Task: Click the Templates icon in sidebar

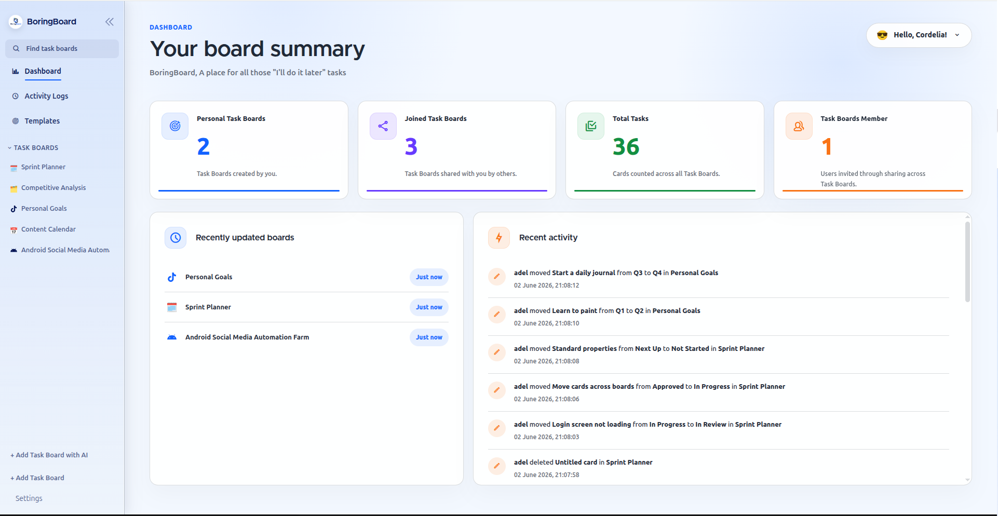Action: [x=16, y=121]
